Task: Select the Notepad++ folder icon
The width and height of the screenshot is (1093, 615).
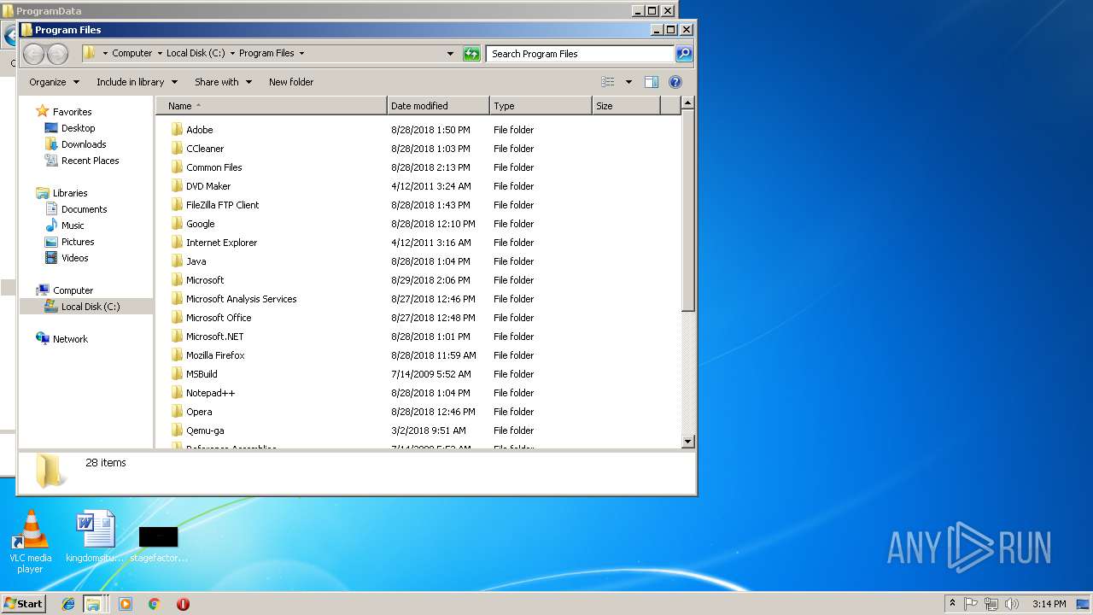Action: [177, 393]
